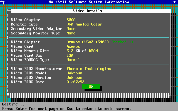
Task: Click the Monitor Type label
Action: 24,24
